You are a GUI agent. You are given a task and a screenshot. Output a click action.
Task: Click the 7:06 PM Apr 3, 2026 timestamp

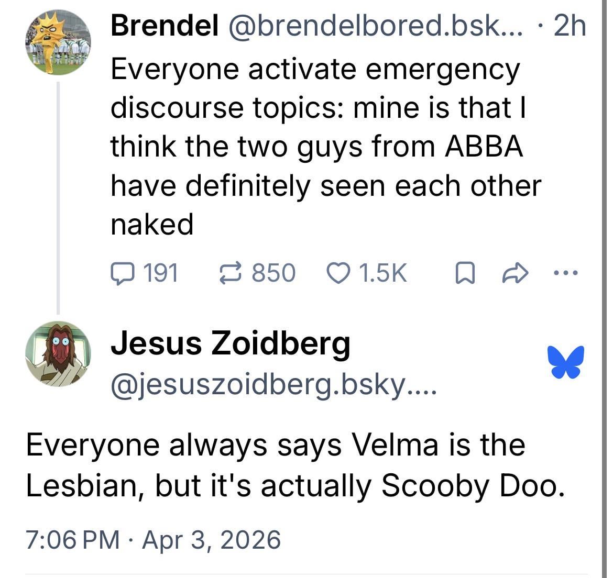tap(153, 539)
